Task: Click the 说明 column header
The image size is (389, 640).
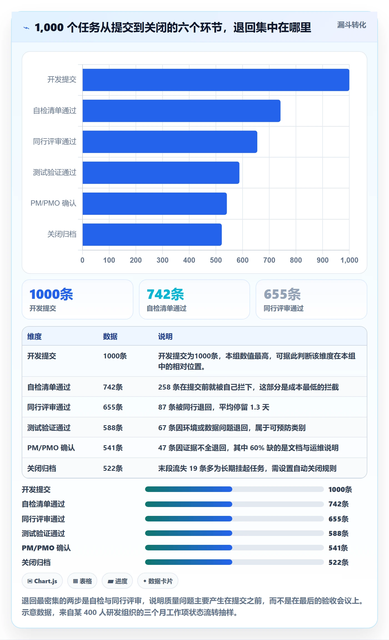Action: tap(165, 336)
